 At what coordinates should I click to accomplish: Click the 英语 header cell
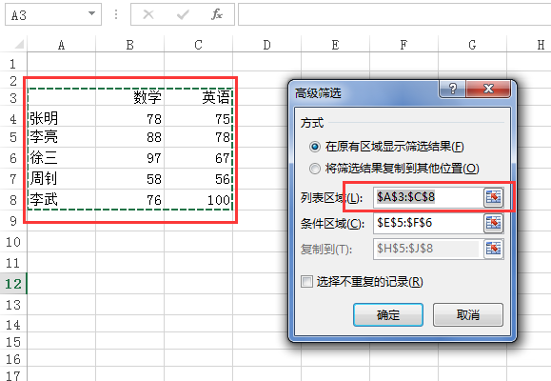pos(198,97)
